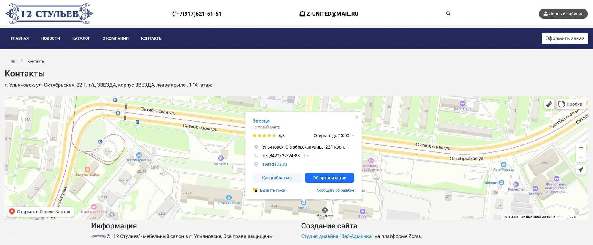Click the Fitness House map marker
The image size is (593, 245).
click(x=229, y=198)
